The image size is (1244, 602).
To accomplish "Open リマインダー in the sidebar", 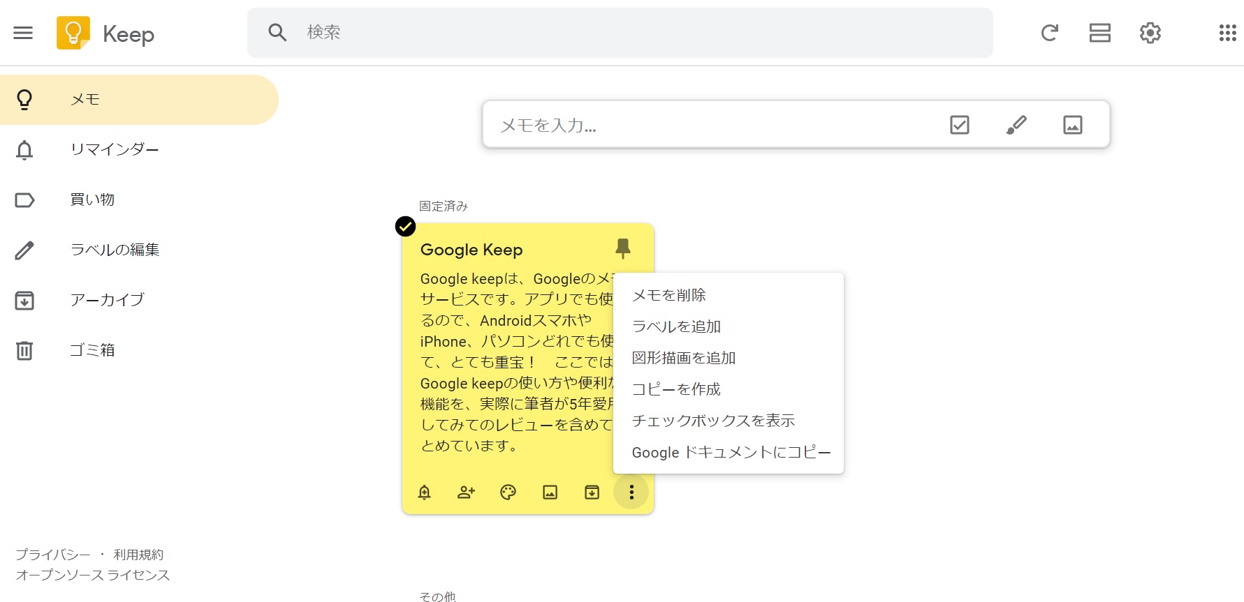I will pos(139,150).
